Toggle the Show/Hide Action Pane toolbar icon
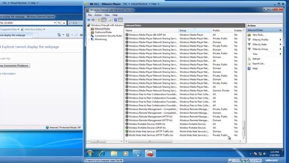The image size is (289, 163). pyautogui.click(x=121, y=20)
